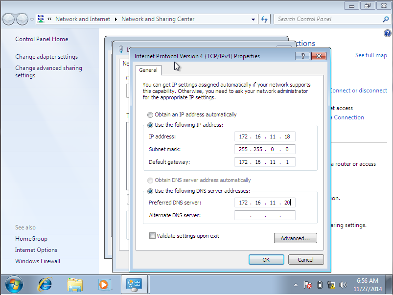Viewport: 393px width, 295px height.
Task: Launch Internet Explorer from taskbar
Action: (45, 284)
